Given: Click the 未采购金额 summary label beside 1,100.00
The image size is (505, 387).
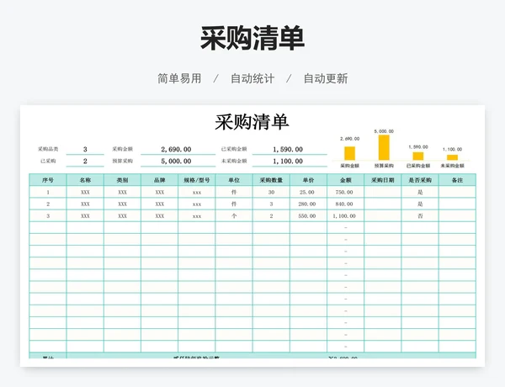Looking at the screenshot, I should click(234, 161).
